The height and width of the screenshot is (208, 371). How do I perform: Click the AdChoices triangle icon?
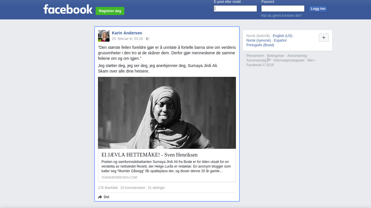269,60
